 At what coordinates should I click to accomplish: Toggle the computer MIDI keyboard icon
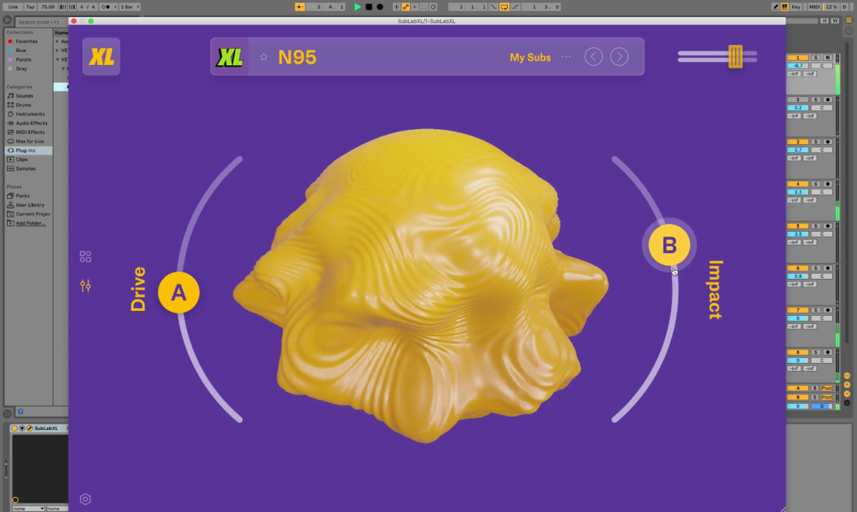pyautogui.click(x=785, y=6)
